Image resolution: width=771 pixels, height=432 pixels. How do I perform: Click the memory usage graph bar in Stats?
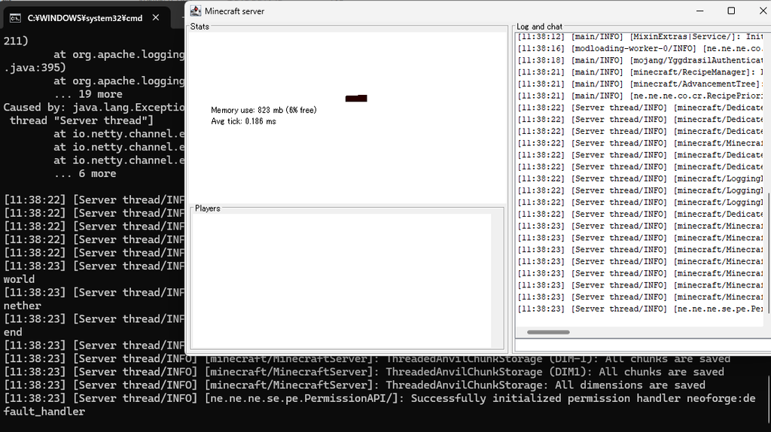coord(356,99)
